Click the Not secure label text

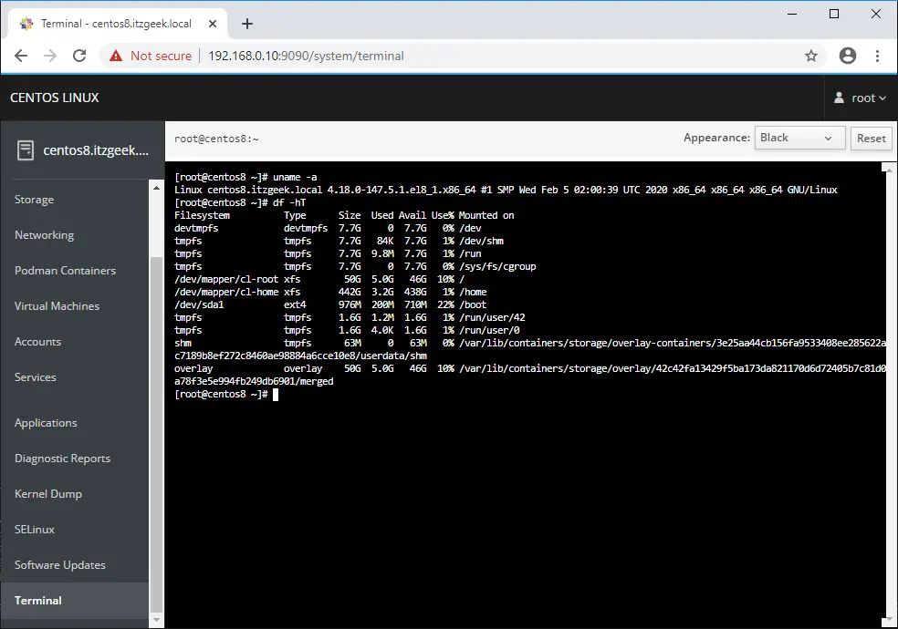[x=161, y=56]
